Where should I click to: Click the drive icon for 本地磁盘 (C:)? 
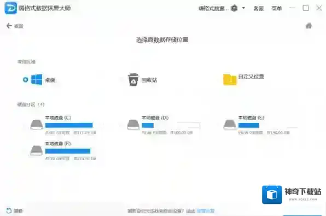pyautogui.click(x=37, y=124)
